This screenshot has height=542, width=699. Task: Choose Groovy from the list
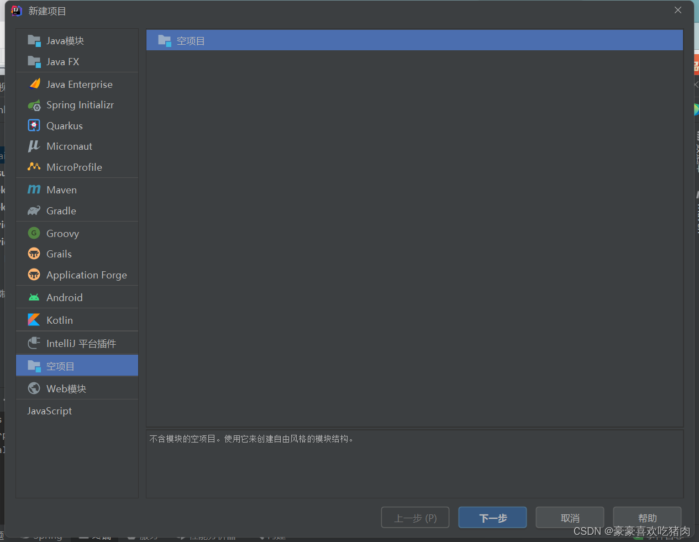click(77, 233)
